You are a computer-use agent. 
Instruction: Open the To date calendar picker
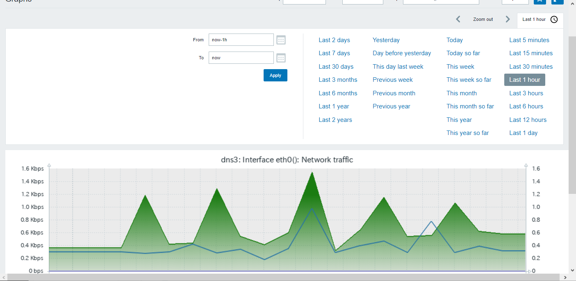[281, 58]
